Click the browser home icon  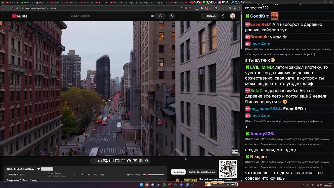tap(17, 8)
